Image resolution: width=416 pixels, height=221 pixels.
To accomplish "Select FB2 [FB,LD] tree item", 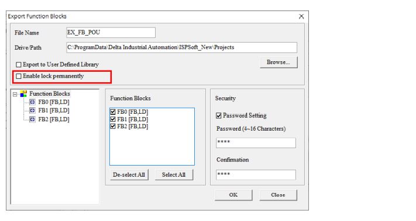I will click(x=54, y=119).
